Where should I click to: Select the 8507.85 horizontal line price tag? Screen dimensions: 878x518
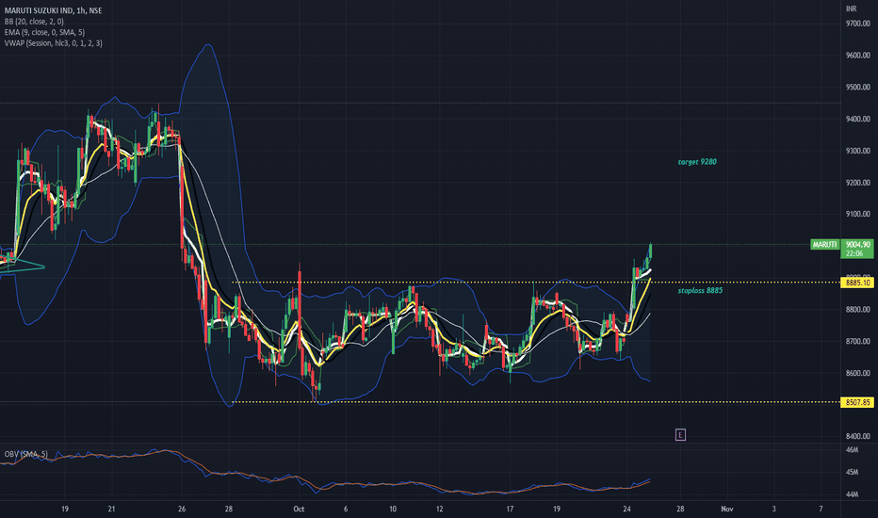point(857,403)
